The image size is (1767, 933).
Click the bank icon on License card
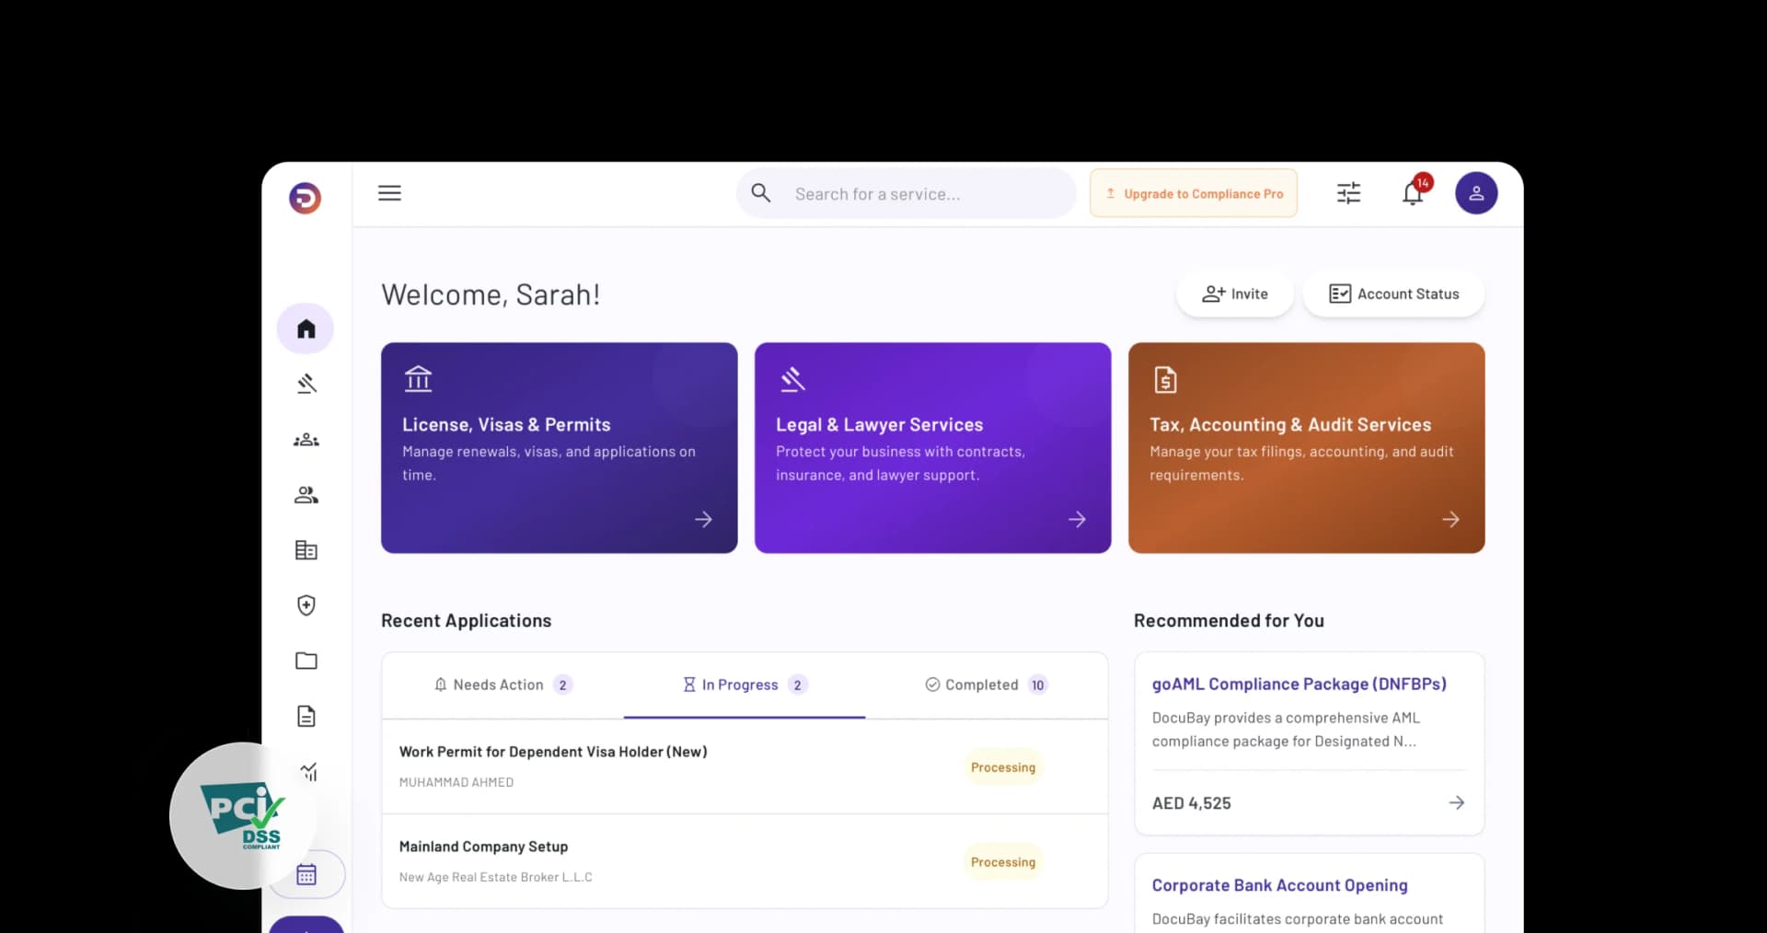coord(418,379)
